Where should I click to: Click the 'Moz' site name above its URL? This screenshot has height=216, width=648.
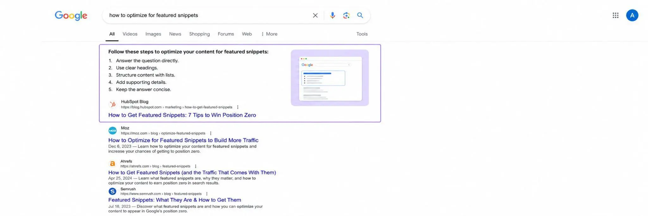125,128
